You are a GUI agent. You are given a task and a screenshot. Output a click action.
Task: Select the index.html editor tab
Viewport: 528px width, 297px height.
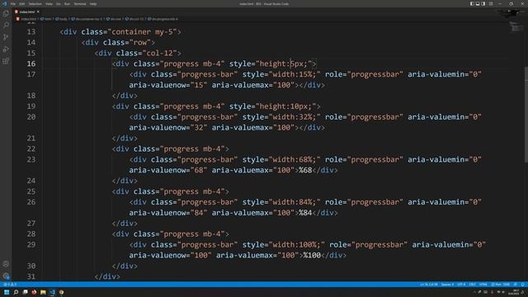pyautogui.click(x=27, y=12)
